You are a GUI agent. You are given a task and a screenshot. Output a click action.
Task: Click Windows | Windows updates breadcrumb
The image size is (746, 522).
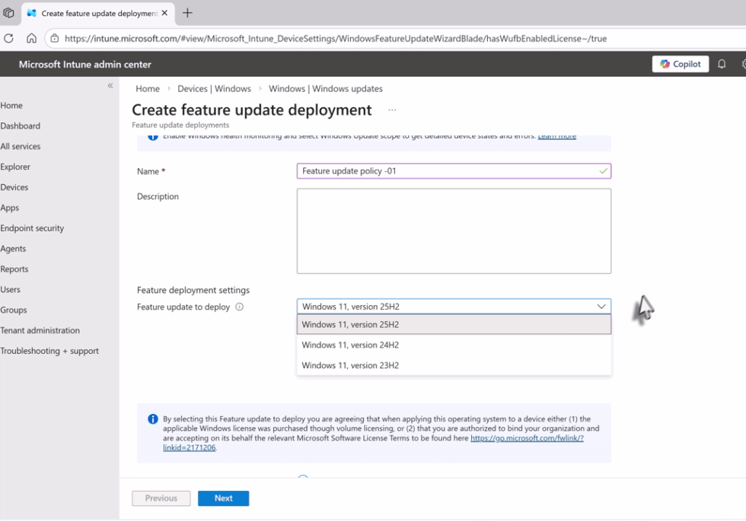(326, 89)
